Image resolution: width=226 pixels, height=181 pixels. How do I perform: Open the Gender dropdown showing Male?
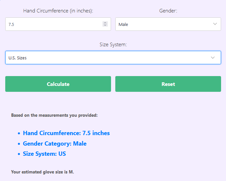pyautogui.click(x=164, y=24)
